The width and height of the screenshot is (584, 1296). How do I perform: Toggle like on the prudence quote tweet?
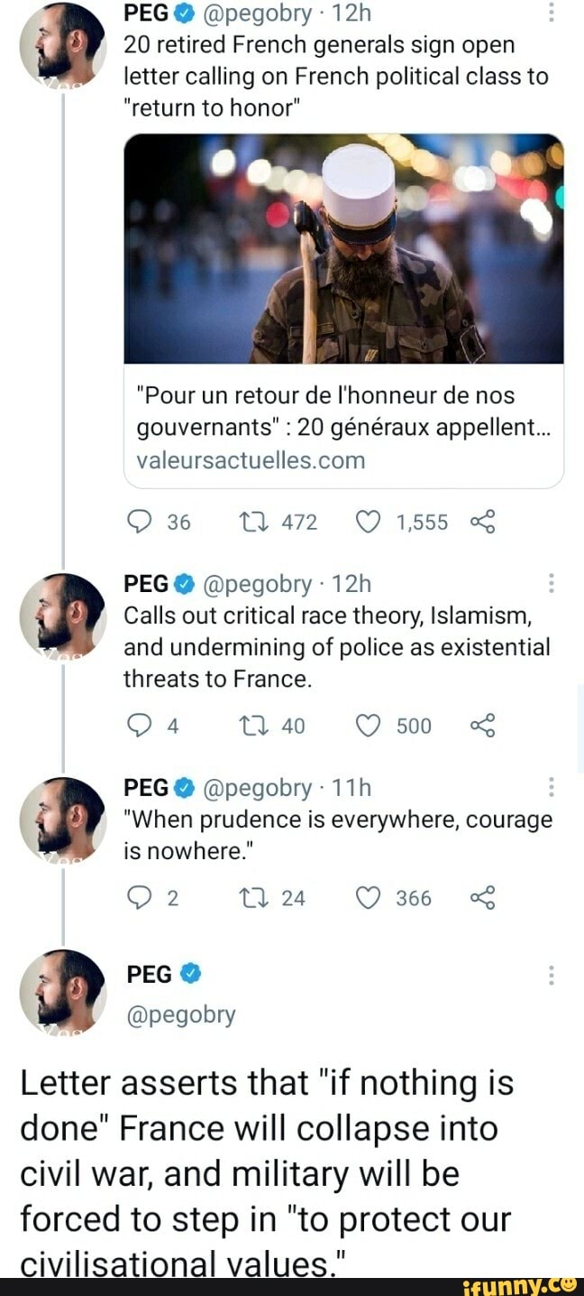[x=367, y=898]
